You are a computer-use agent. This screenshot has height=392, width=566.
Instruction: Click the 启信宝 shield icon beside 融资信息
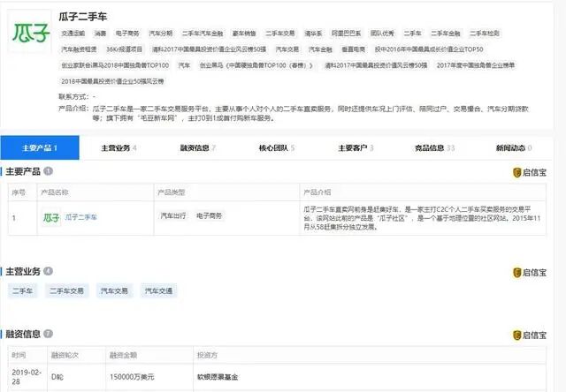point(516,335)
